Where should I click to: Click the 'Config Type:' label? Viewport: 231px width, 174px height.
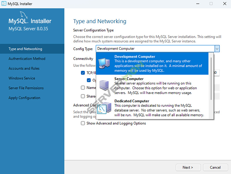tap(83, 49)
